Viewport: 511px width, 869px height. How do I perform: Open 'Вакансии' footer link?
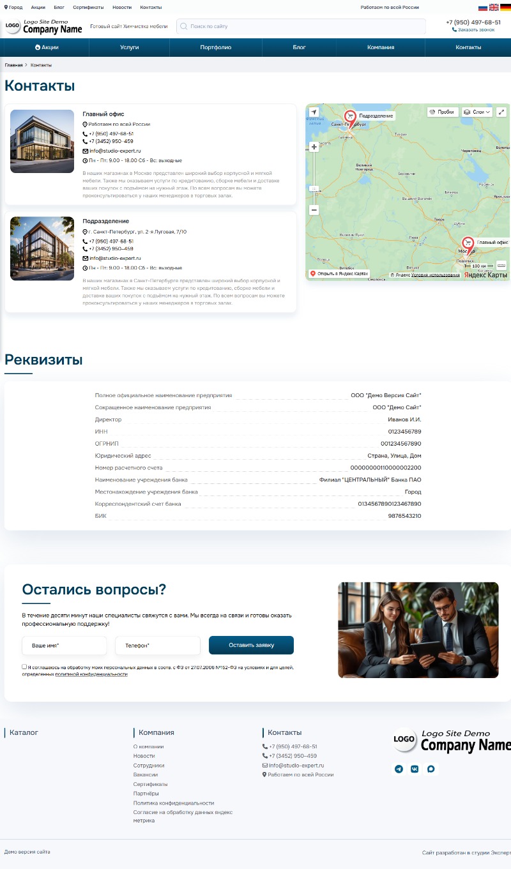pyautogui.click(x=145, y=775)
